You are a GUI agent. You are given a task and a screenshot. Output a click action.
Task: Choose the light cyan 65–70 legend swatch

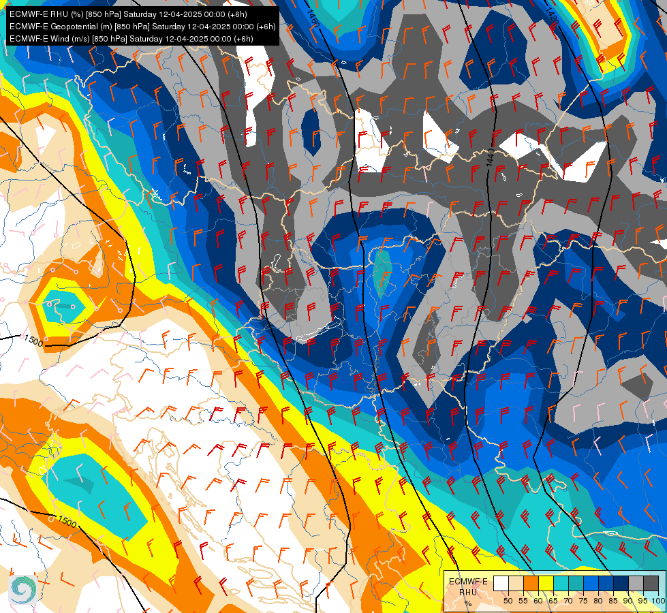click(561, 583)
